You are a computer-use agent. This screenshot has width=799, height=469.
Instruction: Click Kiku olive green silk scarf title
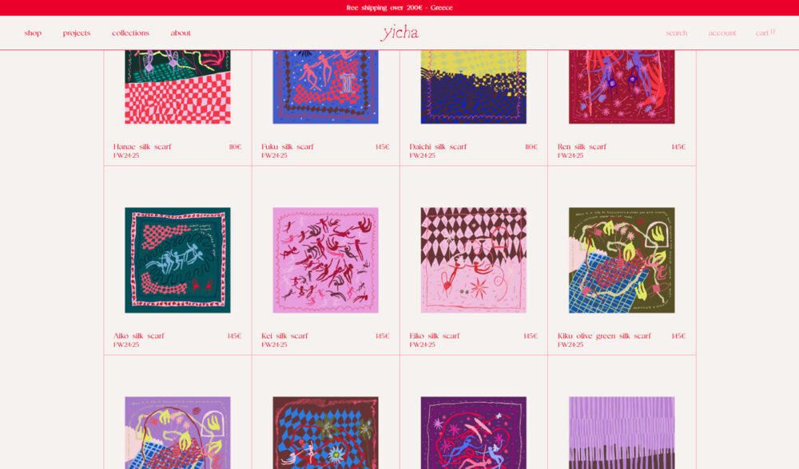(x=604, y=336)
